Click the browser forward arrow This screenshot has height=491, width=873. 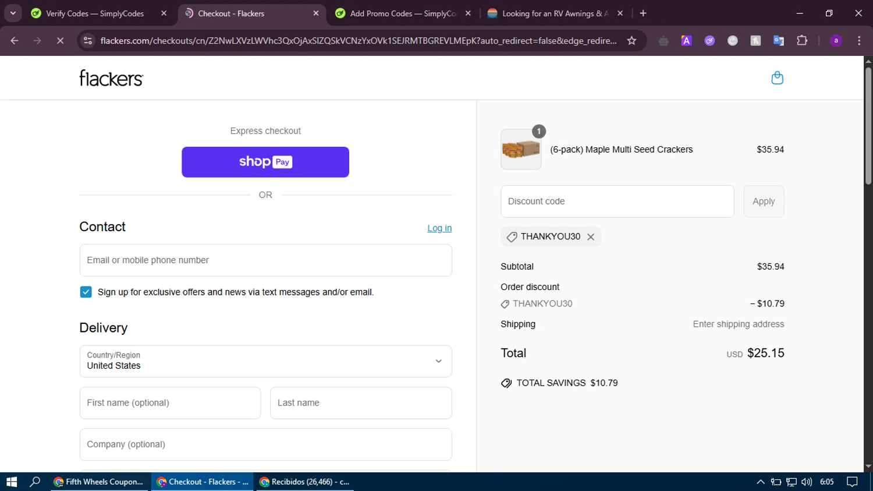click(x=37, y=40)
